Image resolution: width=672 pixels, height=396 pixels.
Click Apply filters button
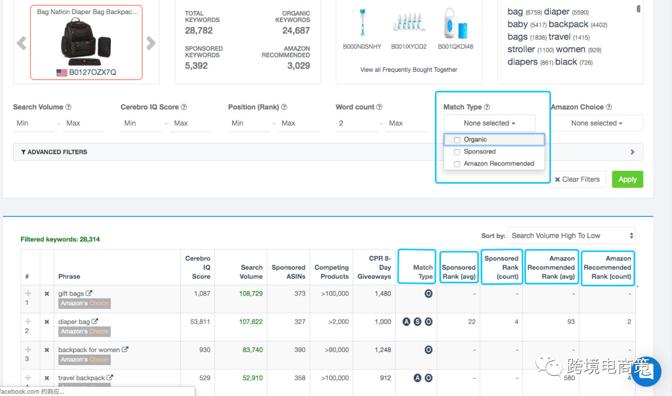point(627,179)
